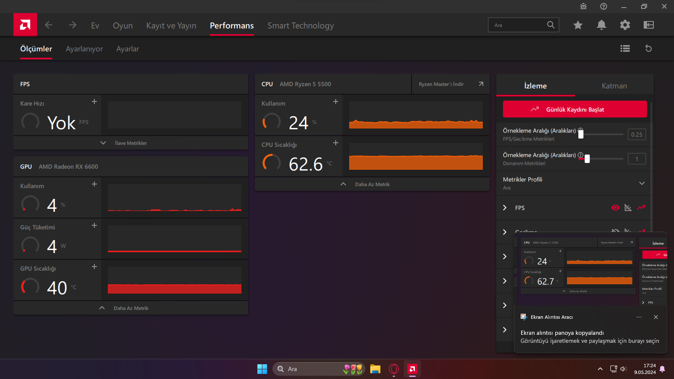Click the Donanım sampling value box showing 1
The height and width of the screenshot is (379, 674).
pyautogui.click(x=637, y=159)
